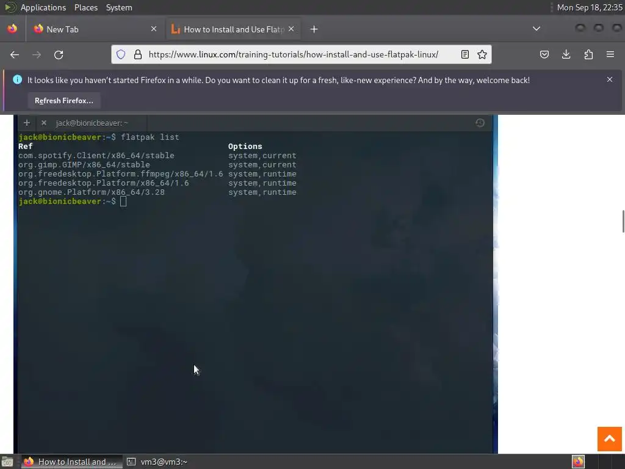Open the Downloads panel icon

[566, 54]
